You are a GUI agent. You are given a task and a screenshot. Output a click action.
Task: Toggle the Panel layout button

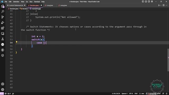[x=146, y=2]
